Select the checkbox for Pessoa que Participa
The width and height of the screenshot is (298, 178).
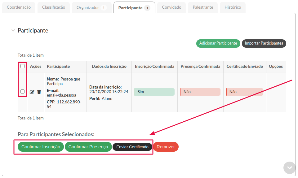click(22, 91)
